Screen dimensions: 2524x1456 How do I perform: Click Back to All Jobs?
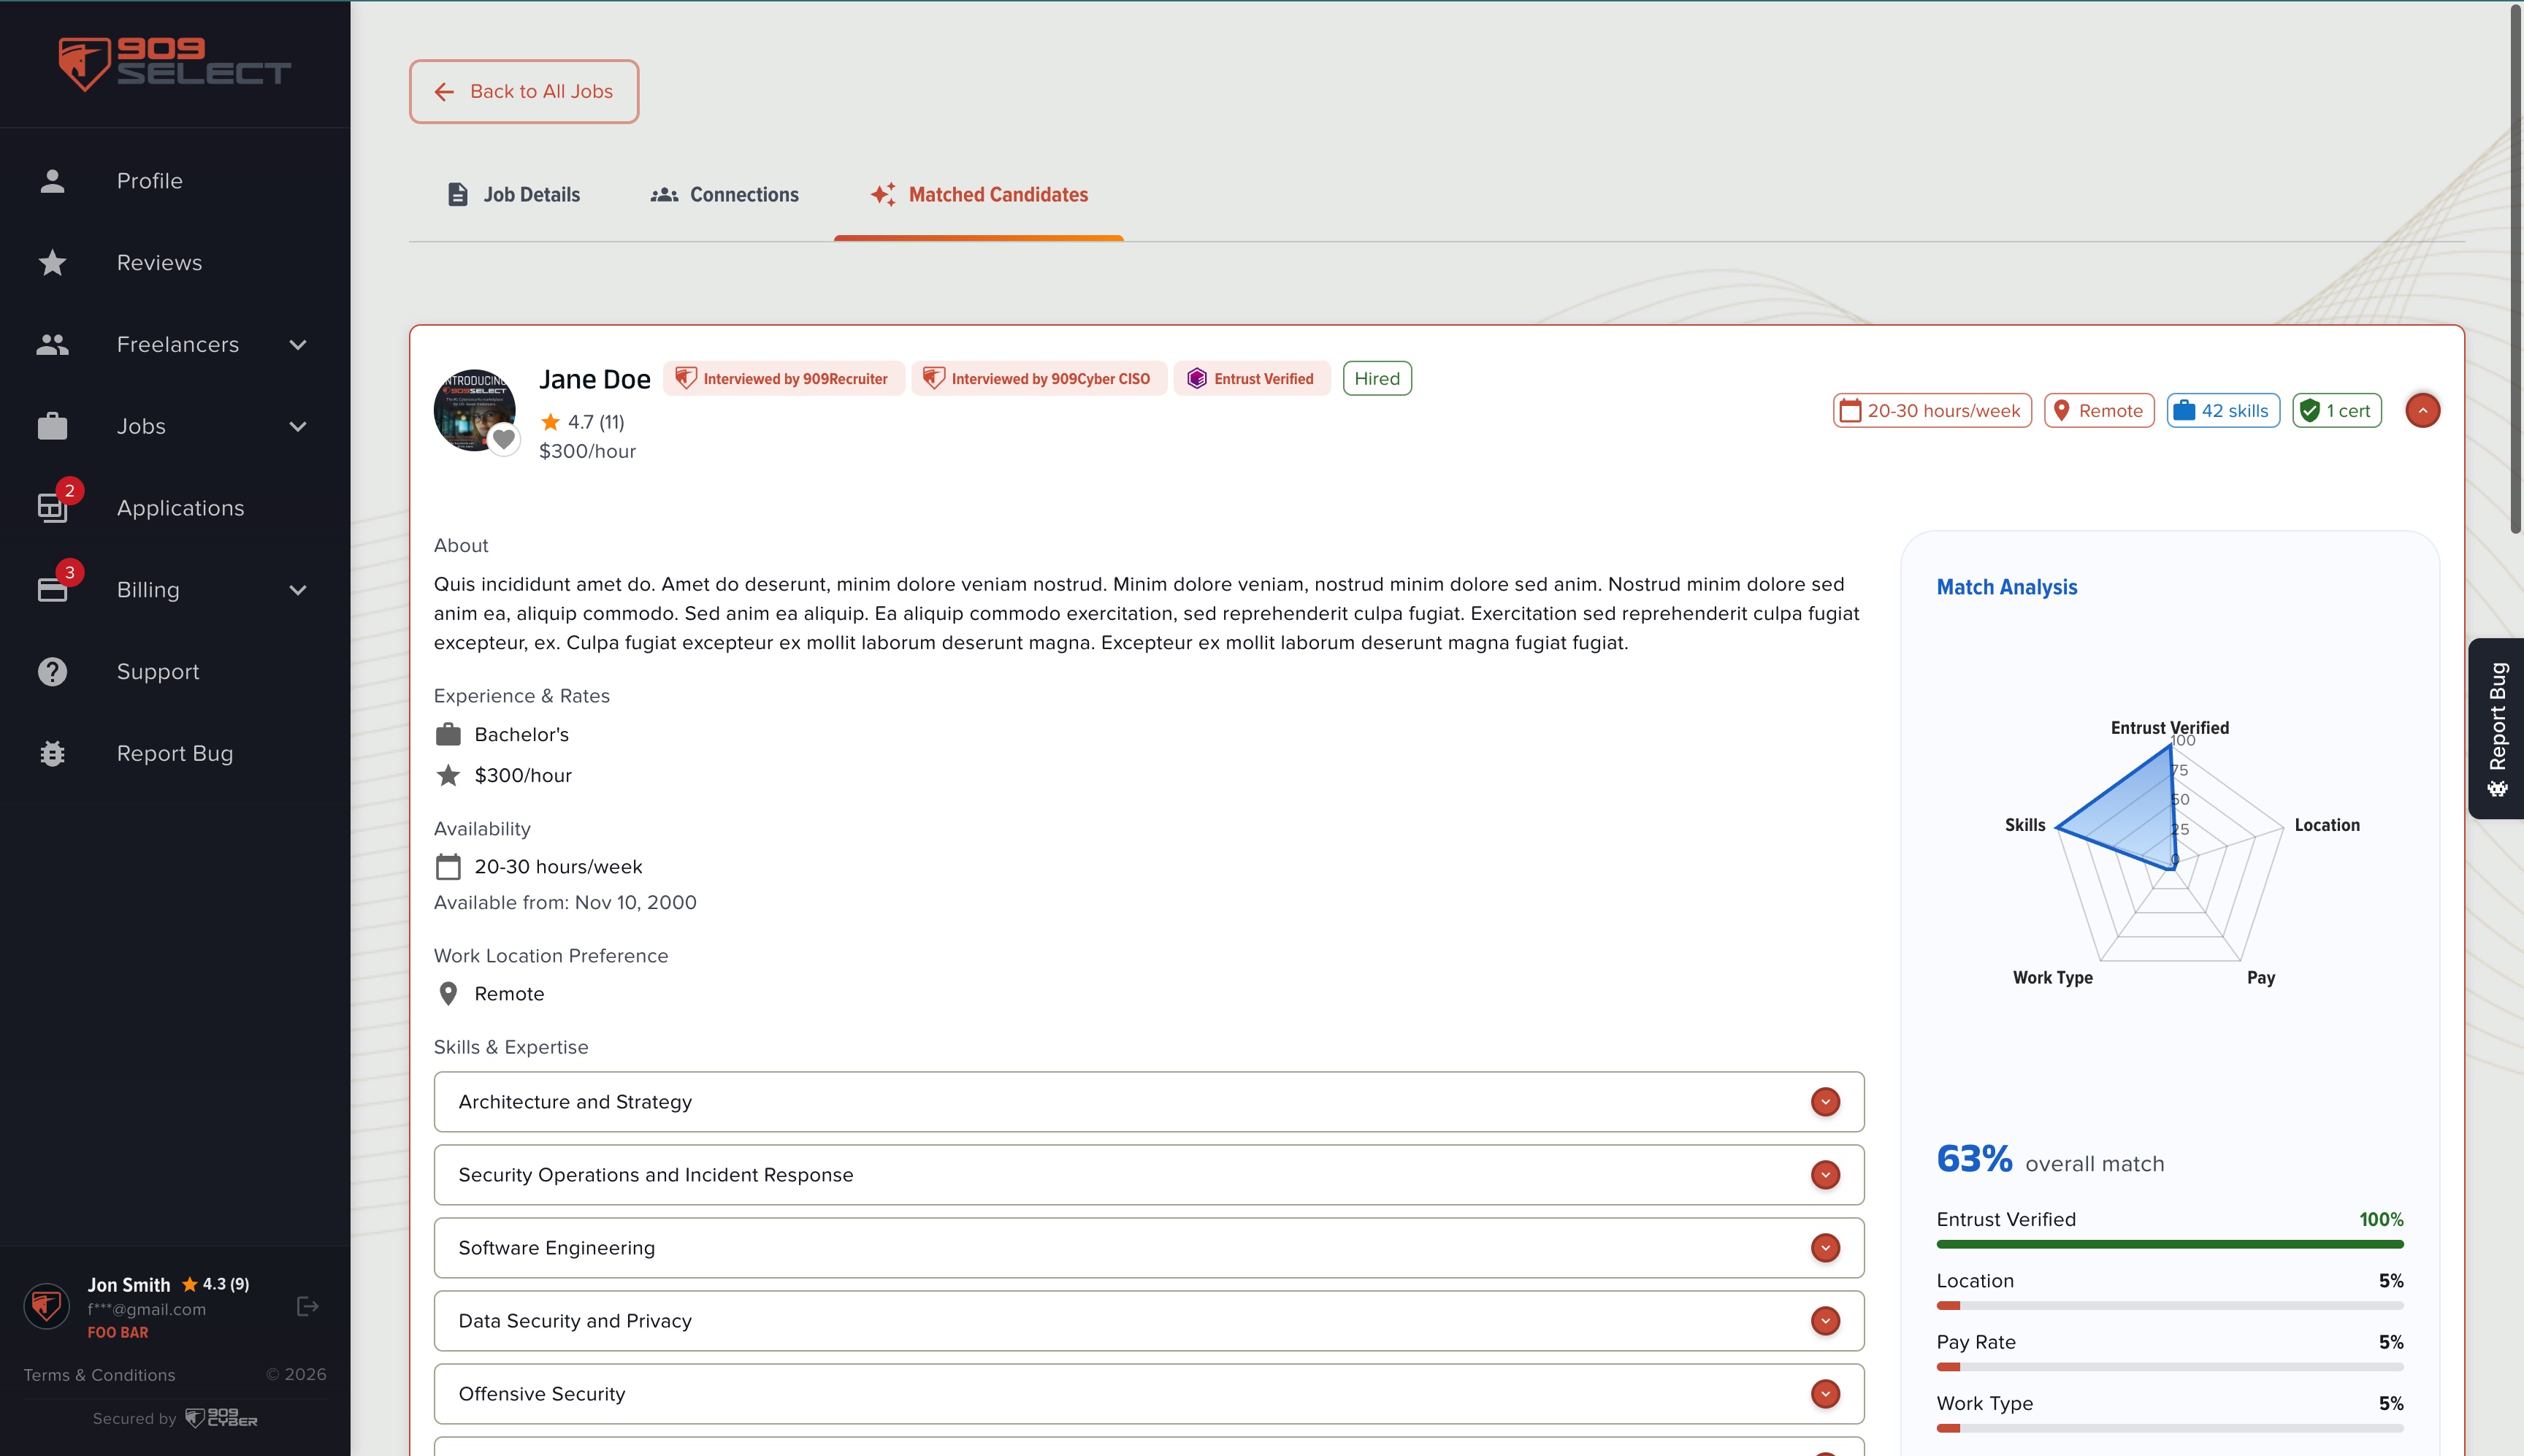pyautogui.click(x=524, y=91)
